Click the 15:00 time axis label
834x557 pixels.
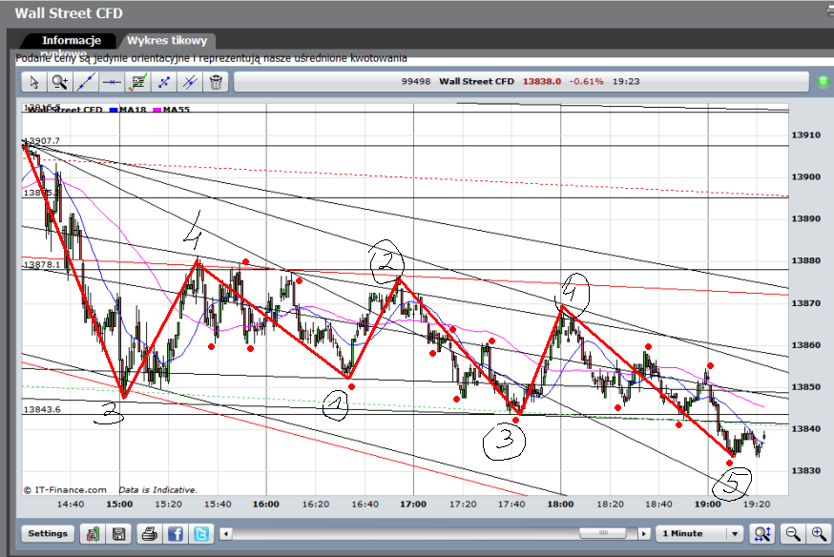119,504
